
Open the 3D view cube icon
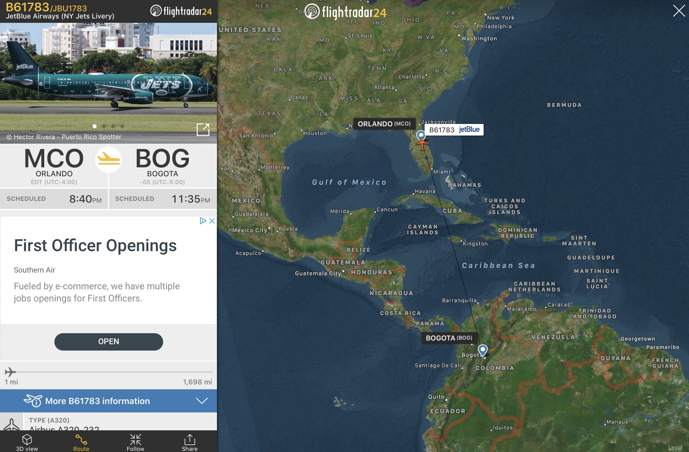(x=27, y=440)
